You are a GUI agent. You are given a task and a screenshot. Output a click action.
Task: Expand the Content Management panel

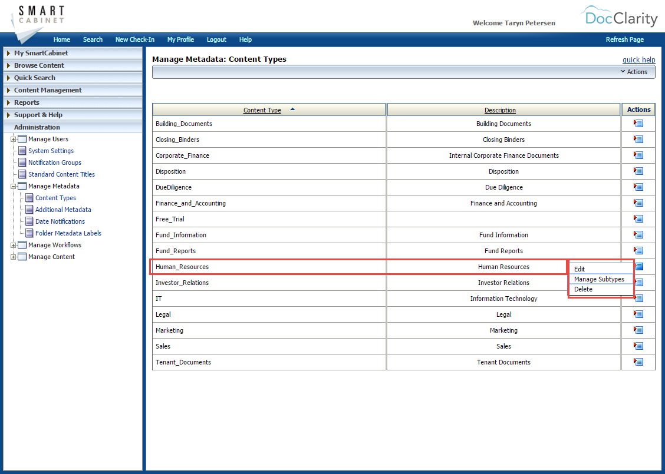click(73, 90)
